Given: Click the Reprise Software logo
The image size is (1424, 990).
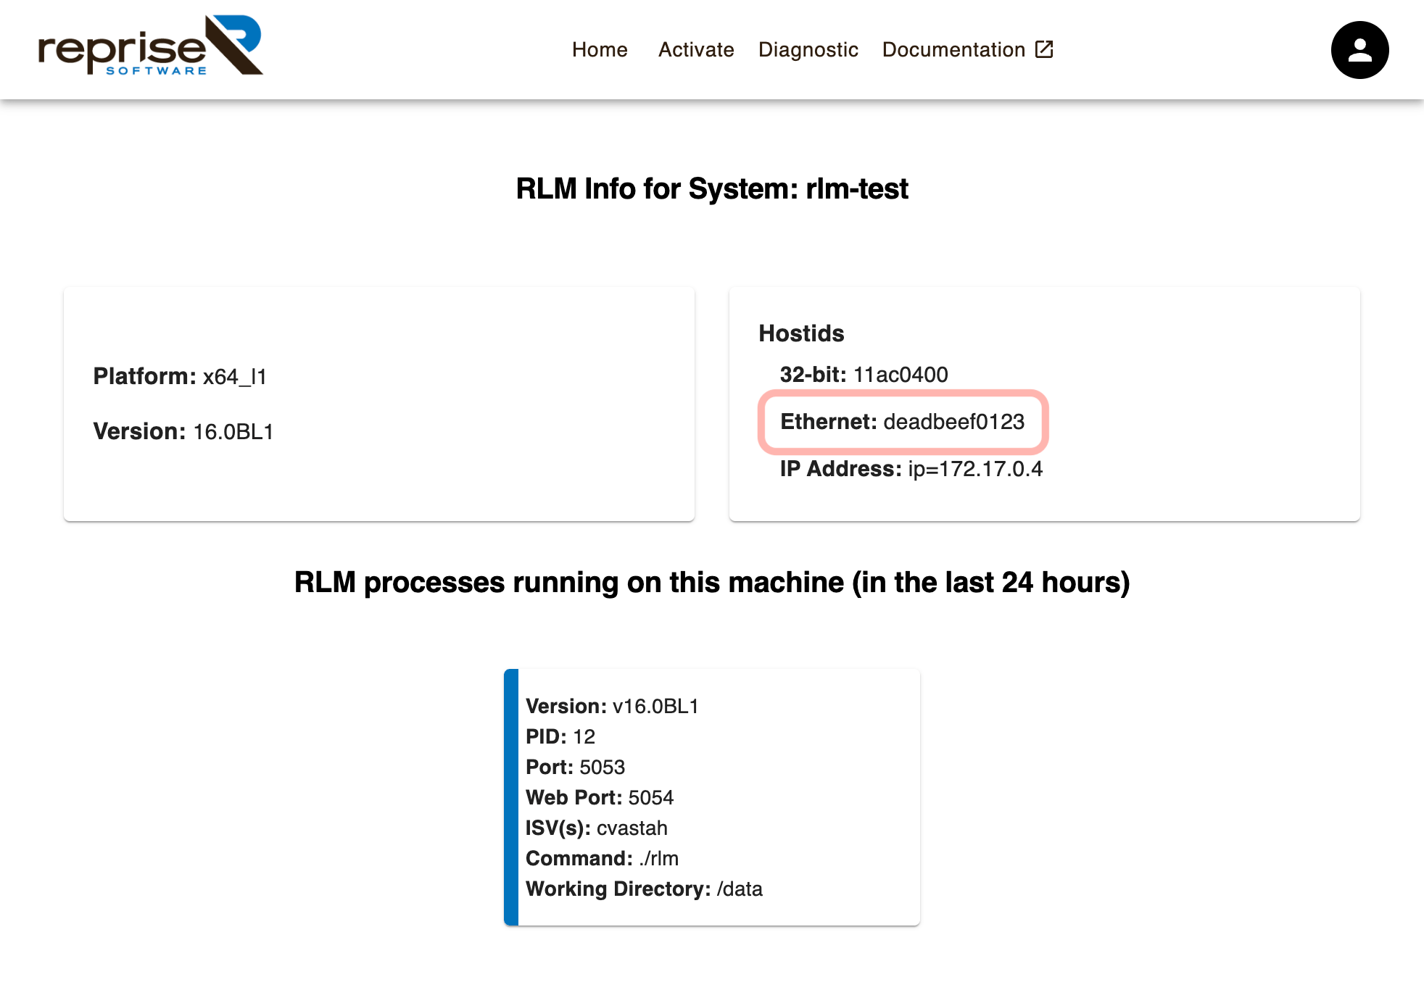Looking at the screenshot, I should point(151,46).
